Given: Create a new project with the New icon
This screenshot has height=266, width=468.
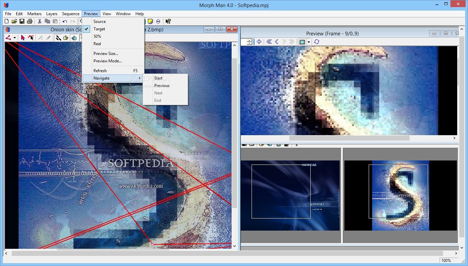Looking at the screenshot, I should pyautogui.click(x=6, y=22).
